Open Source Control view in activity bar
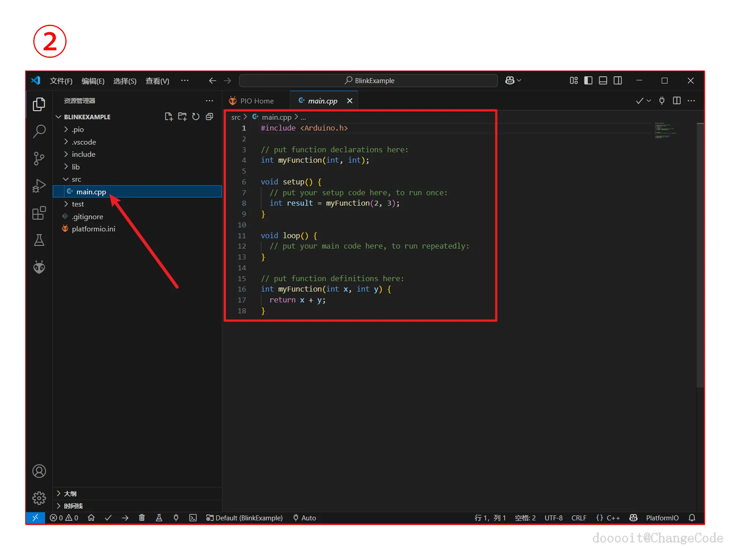The image size is (731, 548). [39, 159]
